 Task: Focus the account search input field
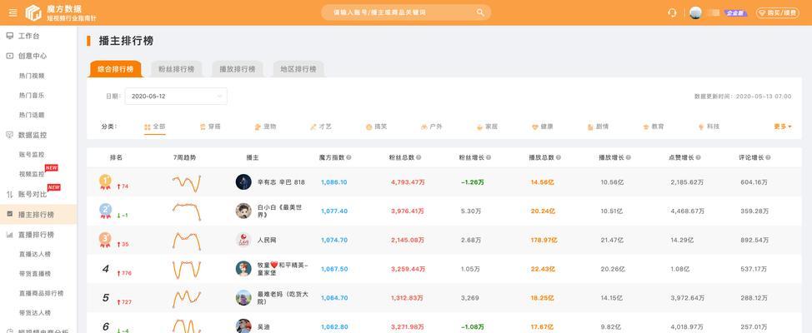pos(406,12)
